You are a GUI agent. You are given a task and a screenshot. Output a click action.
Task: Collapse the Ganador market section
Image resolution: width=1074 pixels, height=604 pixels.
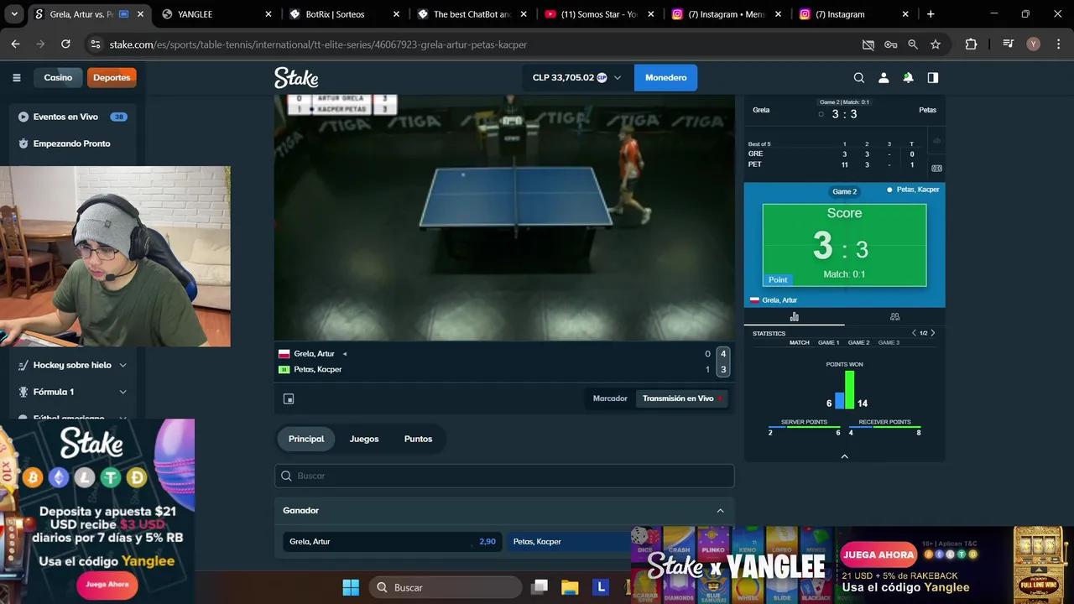tap(720, 511)
